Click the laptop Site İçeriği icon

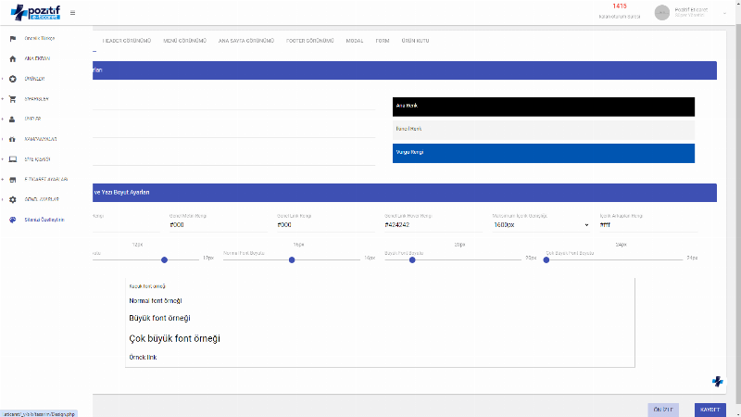(13, 159)
